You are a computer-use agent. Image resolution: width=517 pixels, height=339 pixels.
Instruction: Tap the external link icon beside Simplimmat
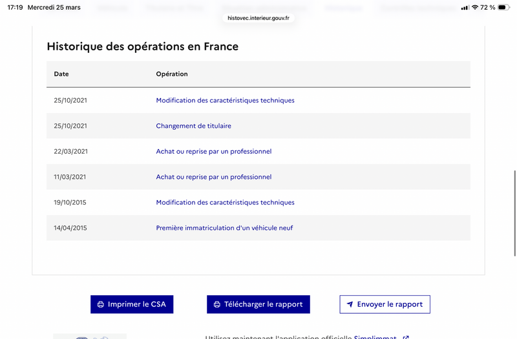tap(405, 337)
